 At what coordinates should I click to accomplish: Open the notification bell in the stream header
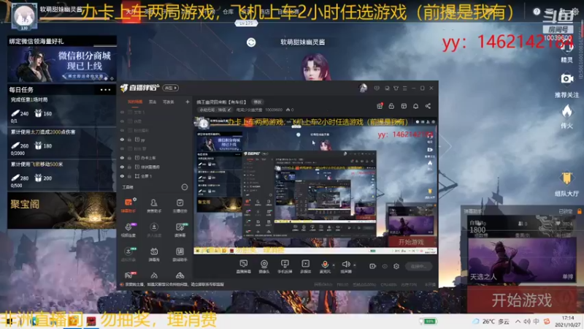[x=415, y=106]
